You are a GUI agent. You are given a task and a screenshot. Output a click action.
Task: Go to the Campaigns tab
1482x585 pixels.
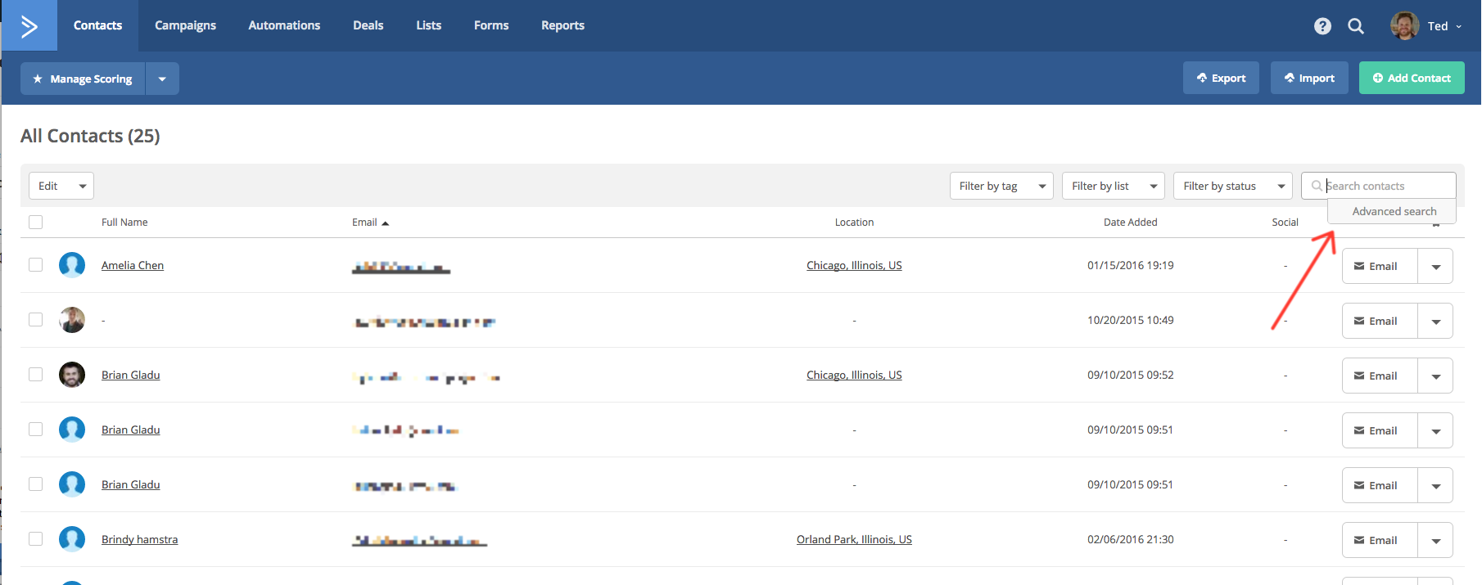click(x=185, y=25)
